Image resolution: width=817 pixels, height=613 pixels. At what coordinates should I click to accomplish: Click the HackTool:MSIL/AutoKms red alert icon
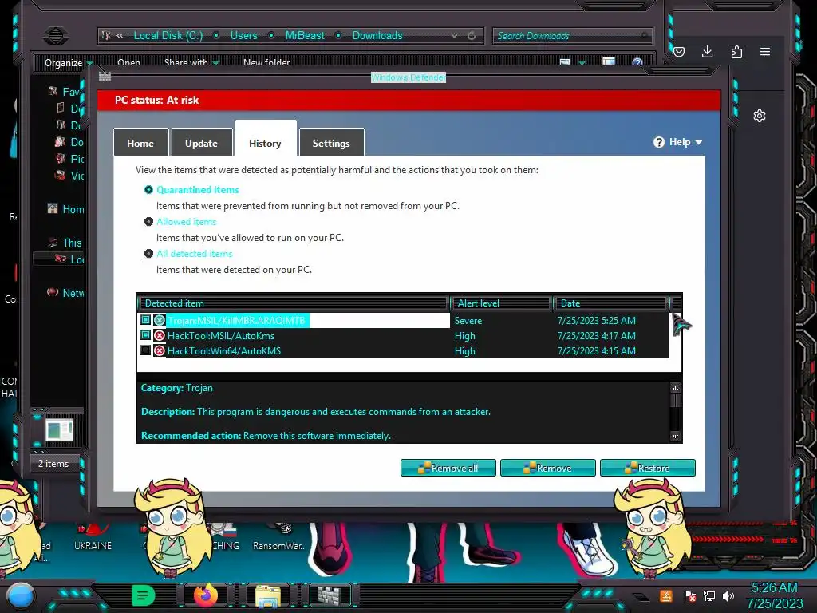click(160, 336)
